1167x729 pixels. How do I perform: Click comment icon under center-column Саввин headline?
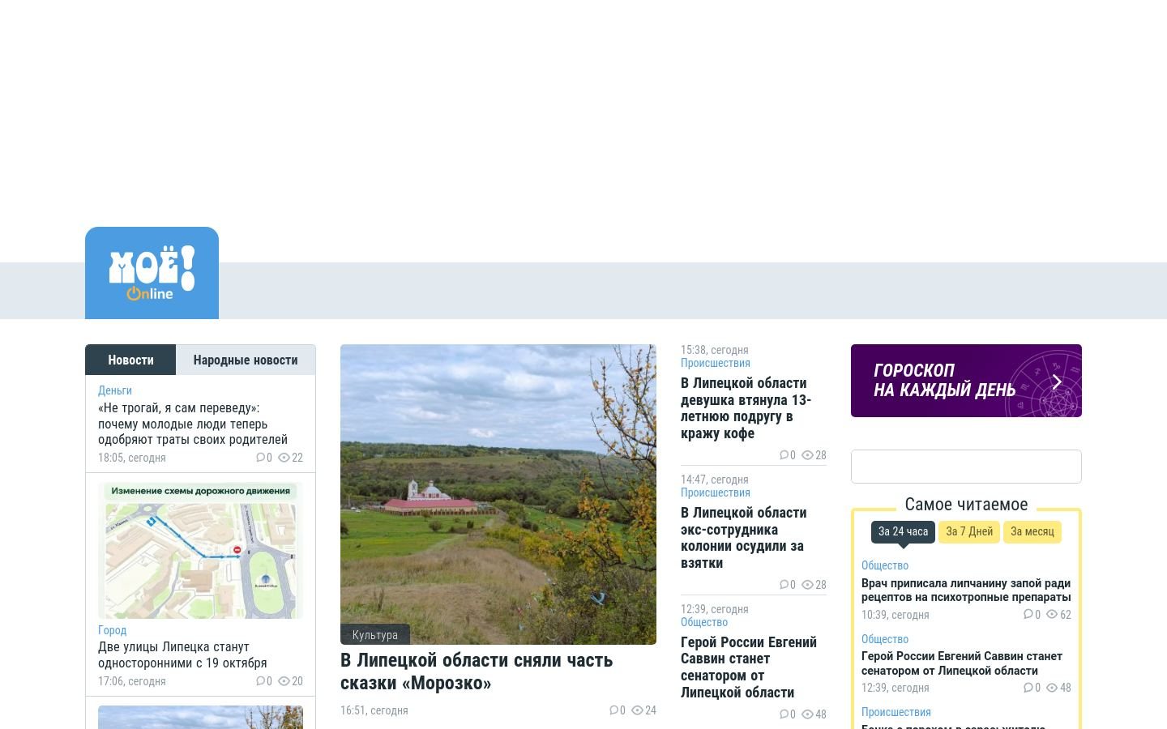pos(784,714)
